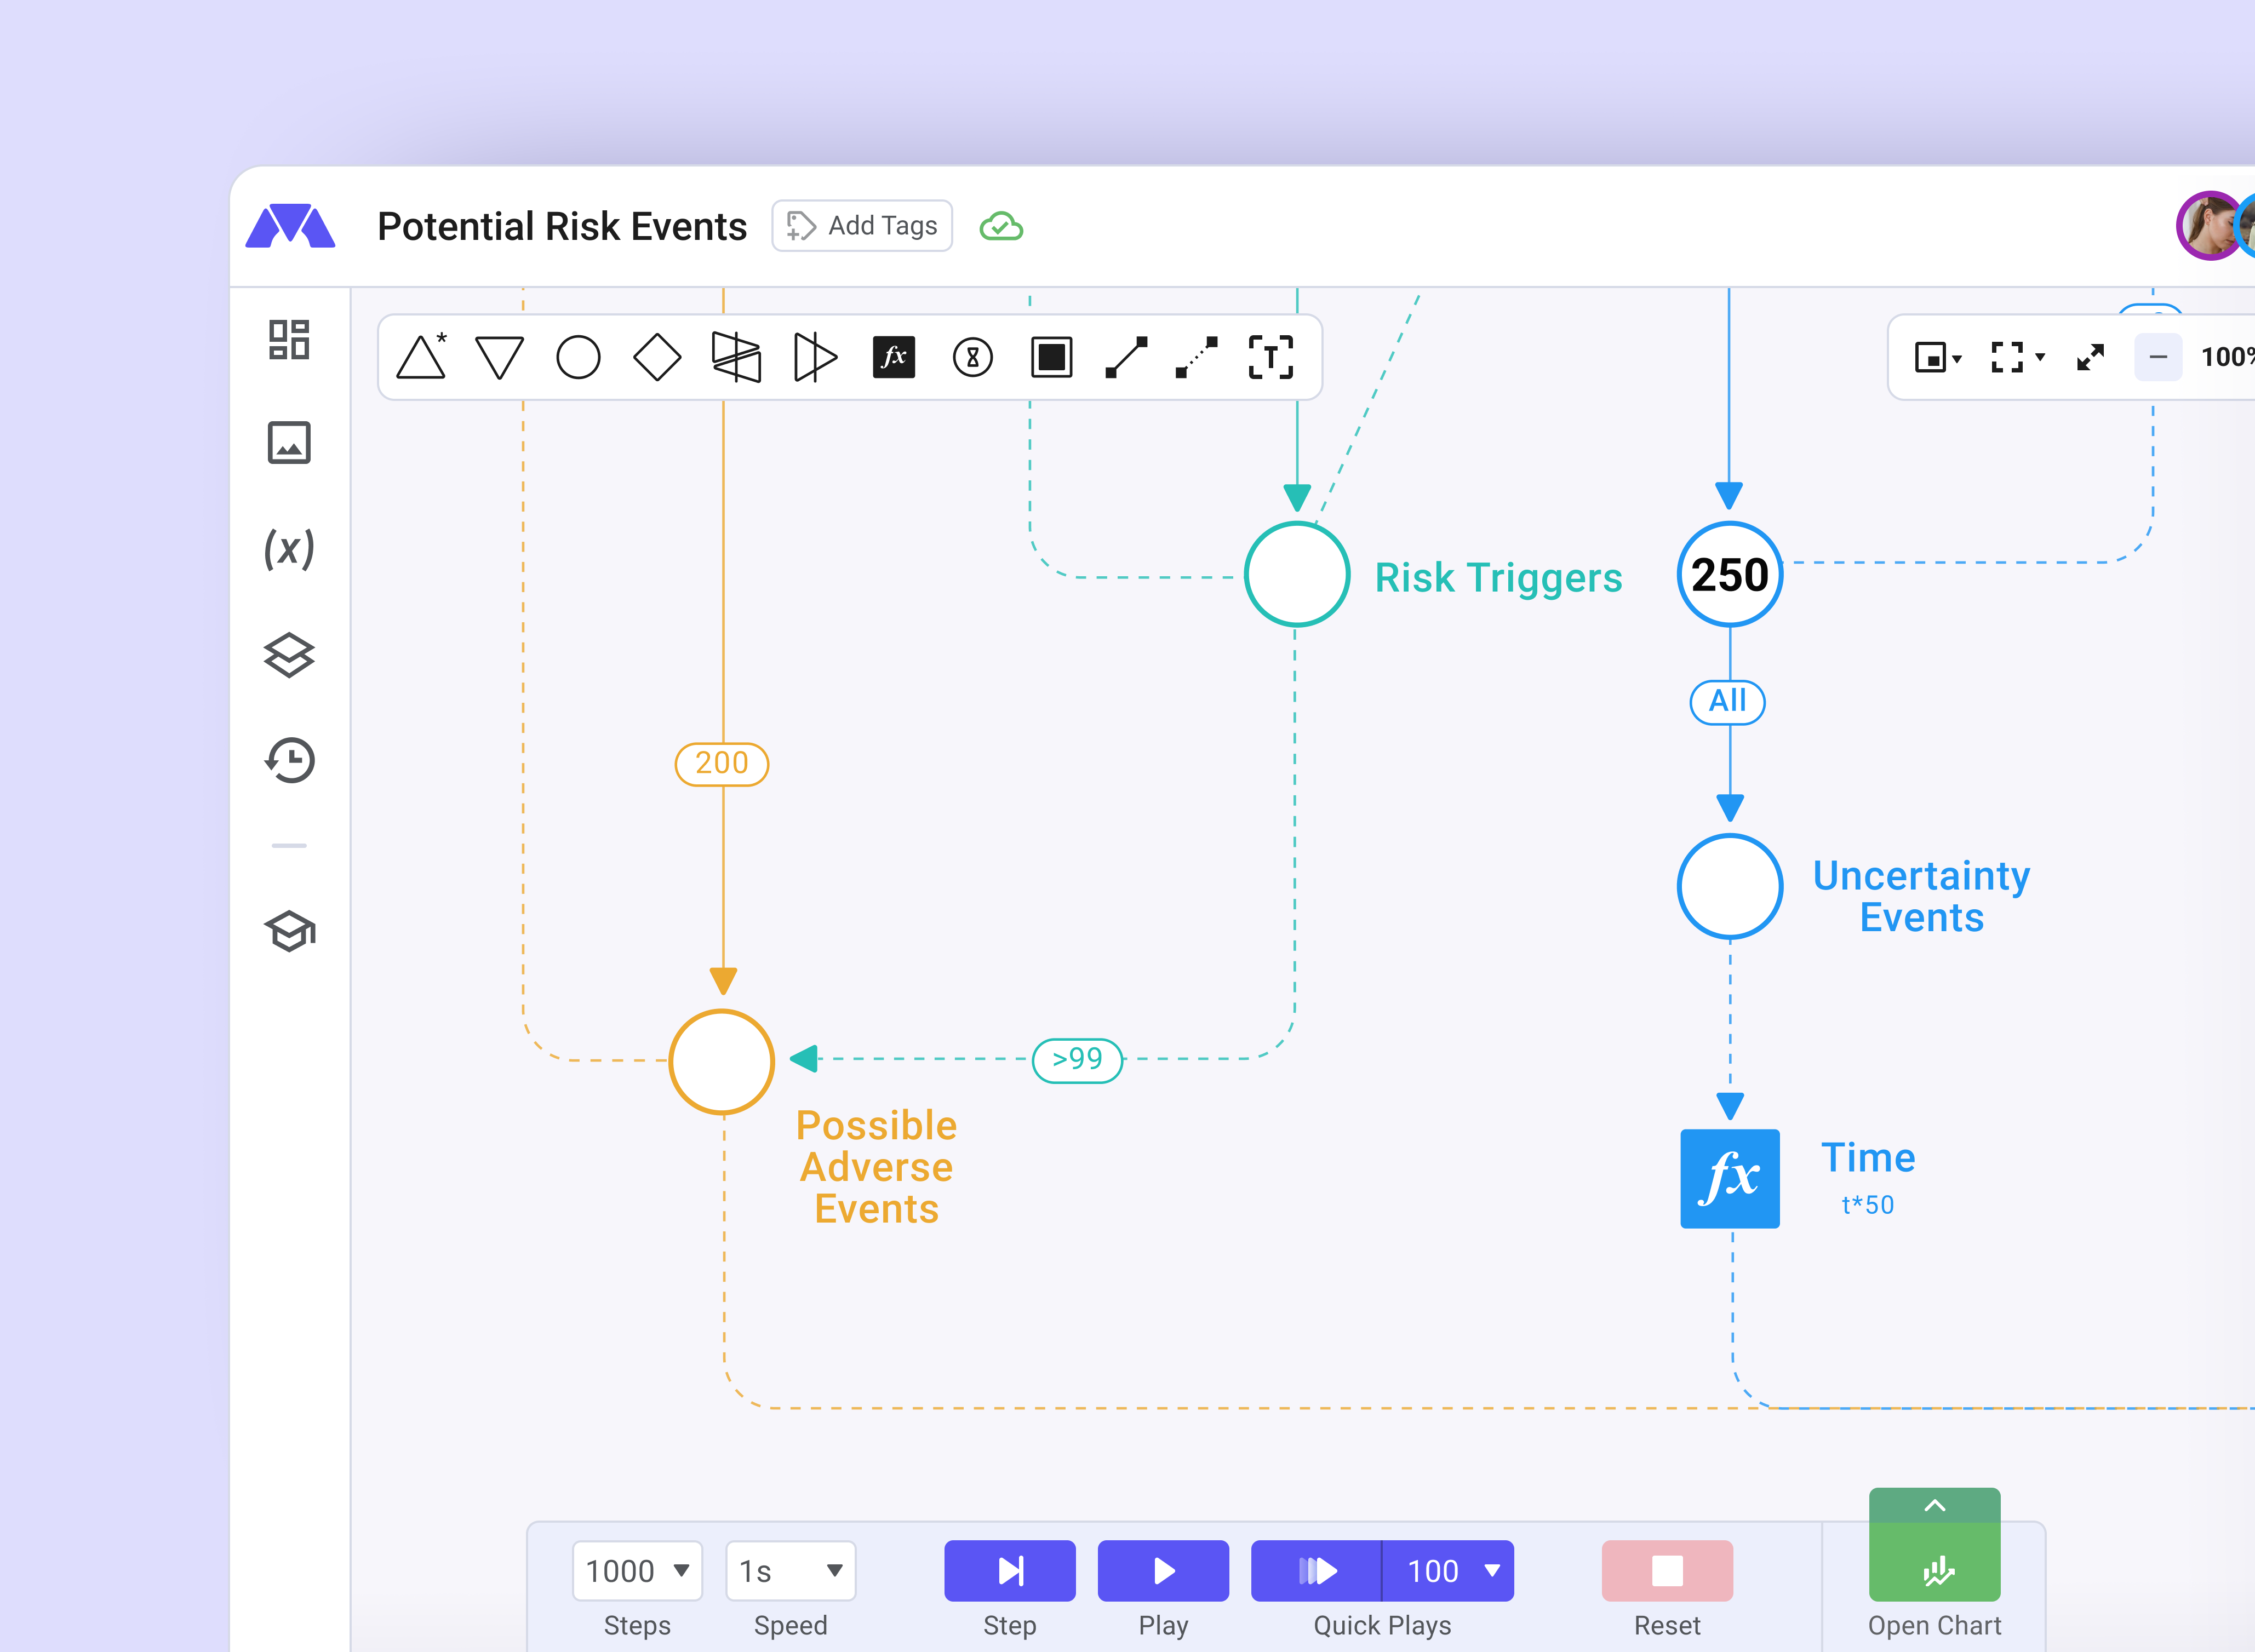This screenshot has height=1652, width=2255.
Task: Click the Time label text
Action: click(x=1868, y=1157)
